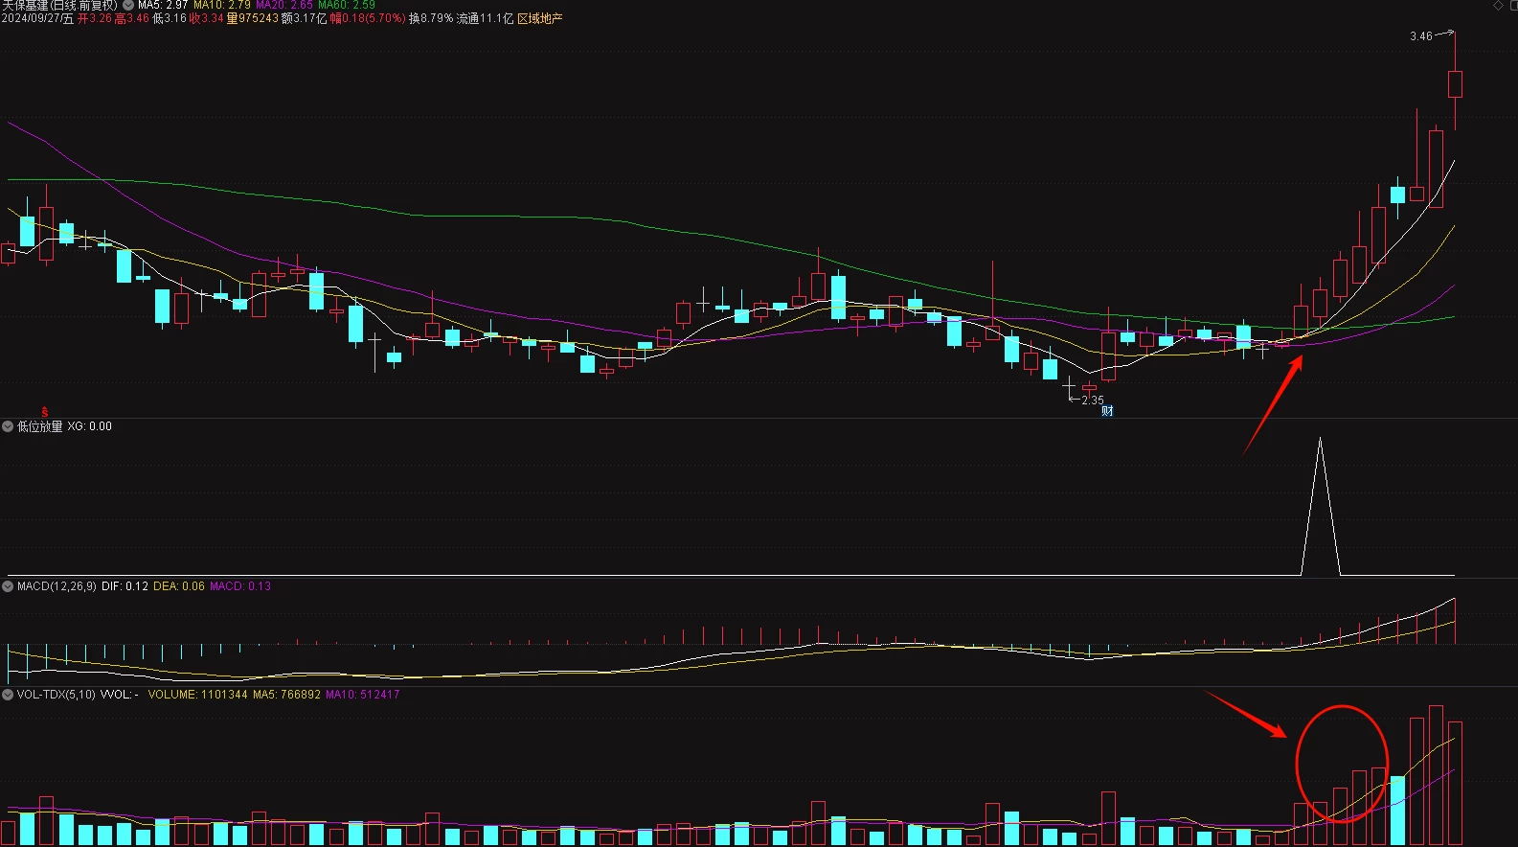Click the 区域地产 sector link
1518x847 pixels.
tap(540, 18)
